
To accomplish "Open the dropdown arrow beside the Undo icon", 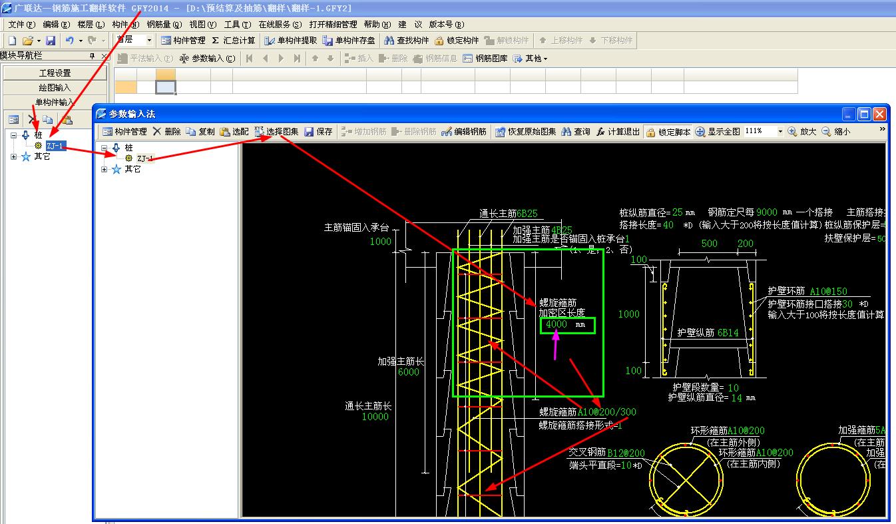I will (81, 41).
